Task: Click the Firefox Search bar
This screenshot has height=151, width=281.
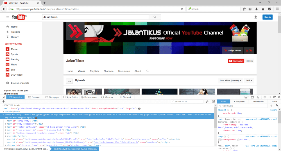Action: point(214,9)
